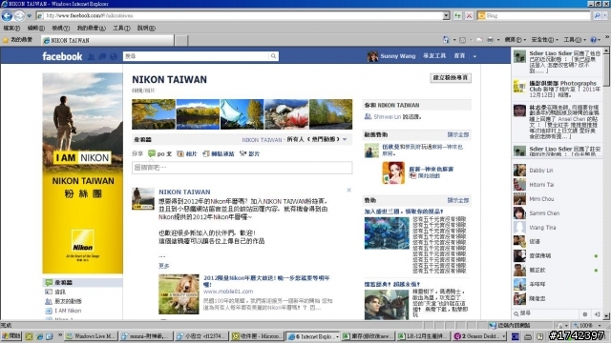Open the recent pages dropdown next to forward

point(30,16)
